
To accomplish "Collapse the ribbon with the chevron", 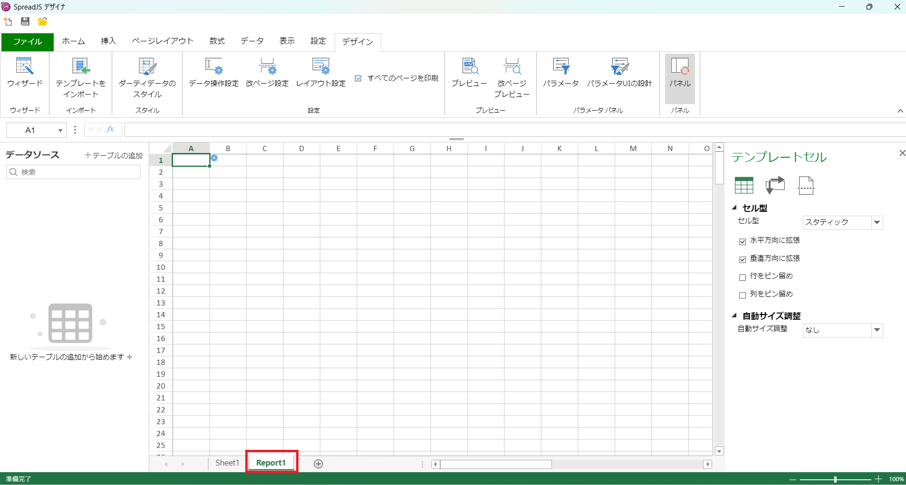I will [900, 111].
